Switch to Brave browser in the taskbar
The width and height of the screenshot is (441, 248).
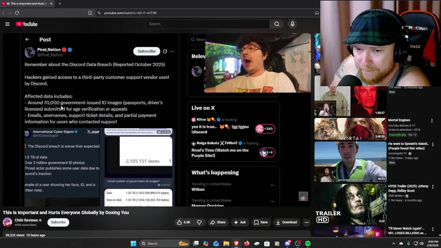click(236, 244)
